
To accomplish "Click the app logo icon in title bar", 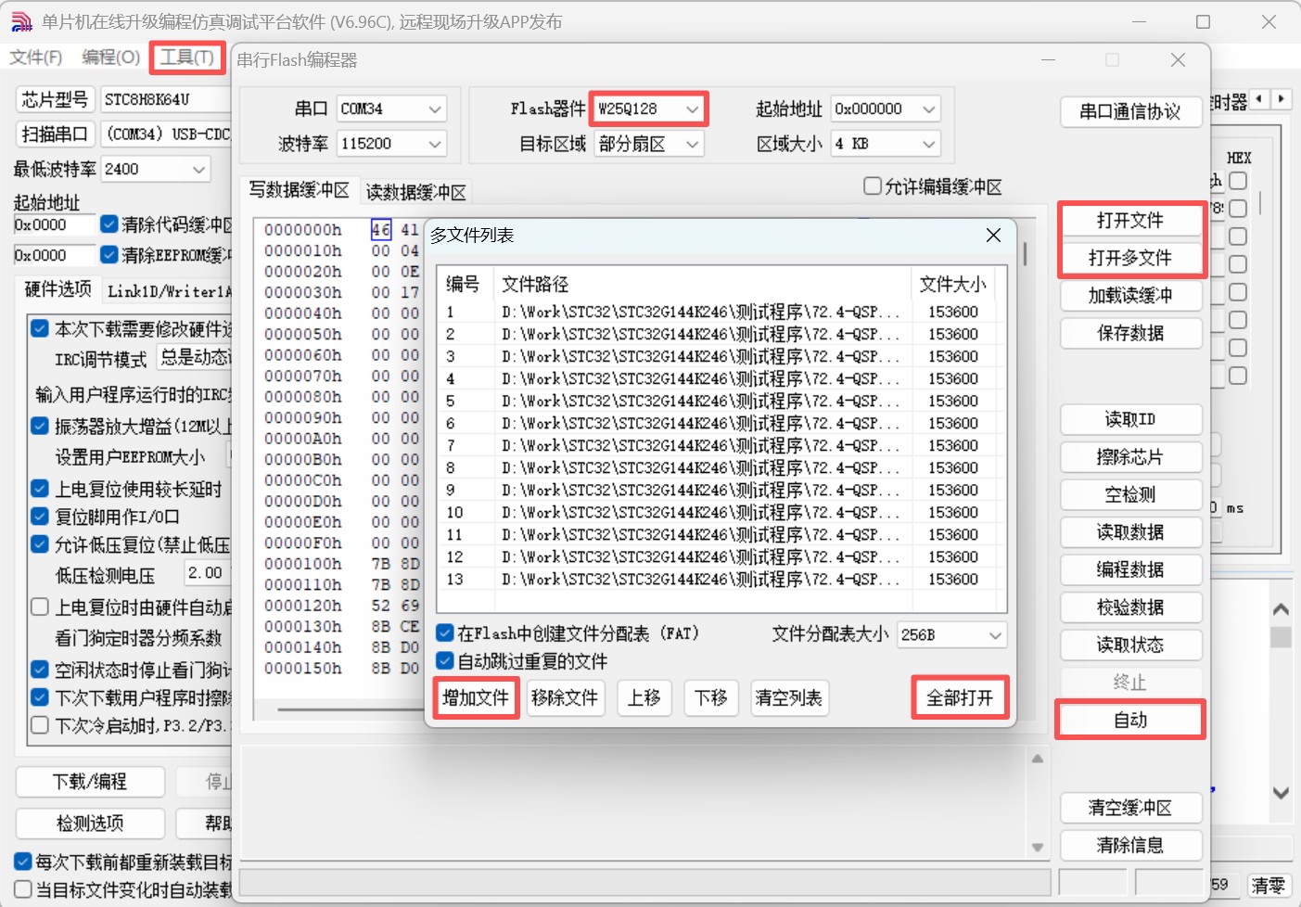I will point(20,21).
